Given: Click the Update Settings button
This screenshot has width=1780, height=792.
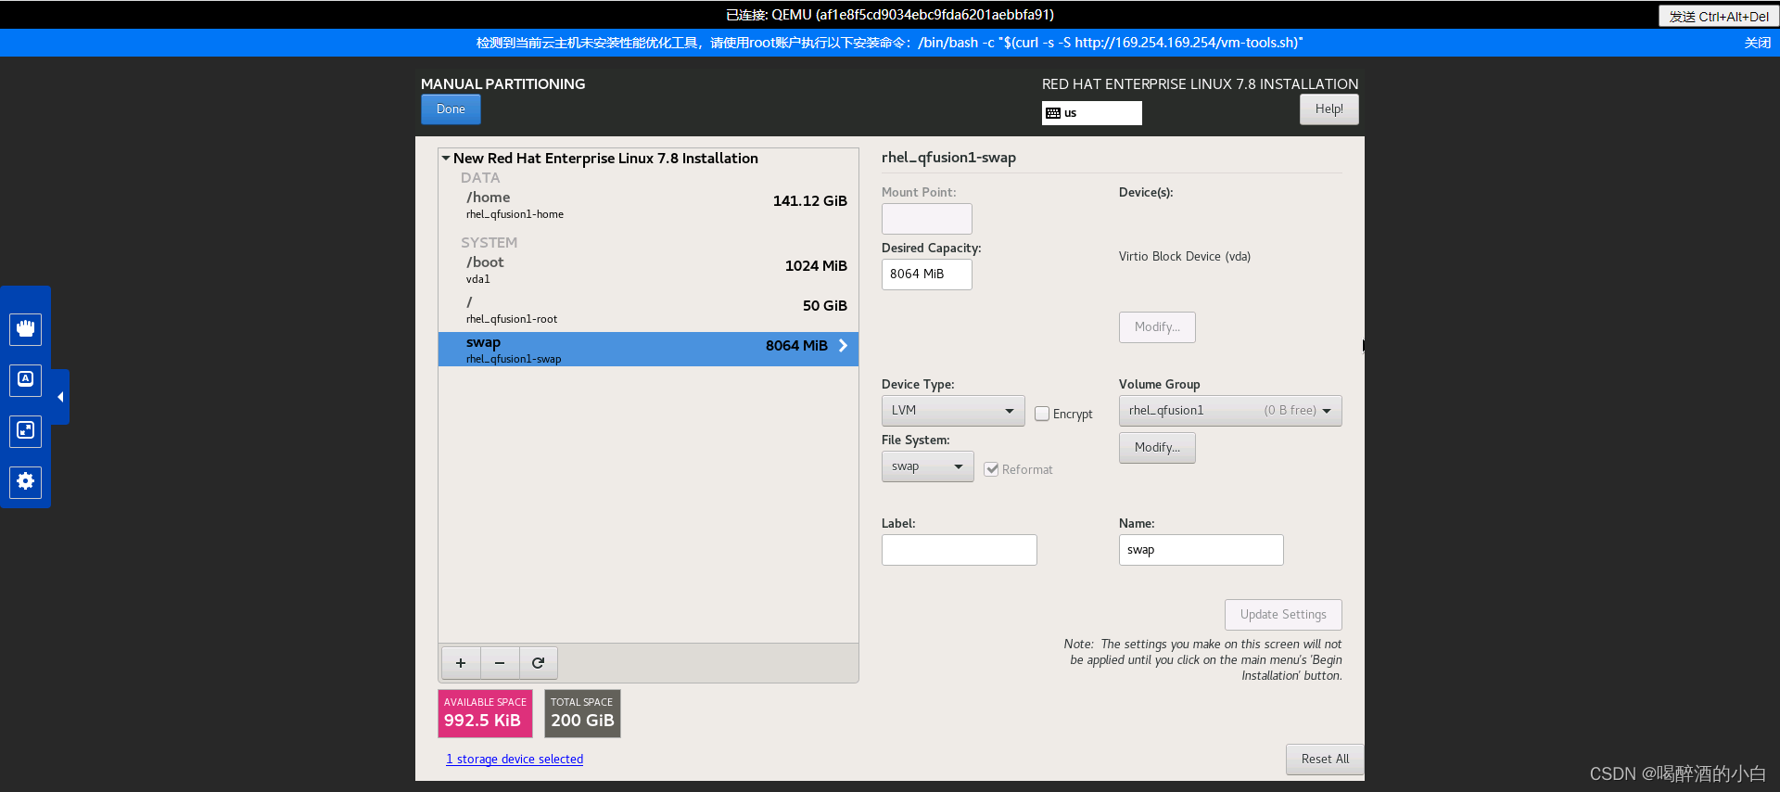Looking at the screenshot, I should (1283, 615).
